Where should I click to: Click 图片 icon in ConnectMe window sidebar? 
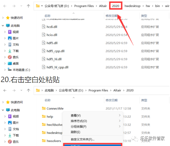click(10, 123)
